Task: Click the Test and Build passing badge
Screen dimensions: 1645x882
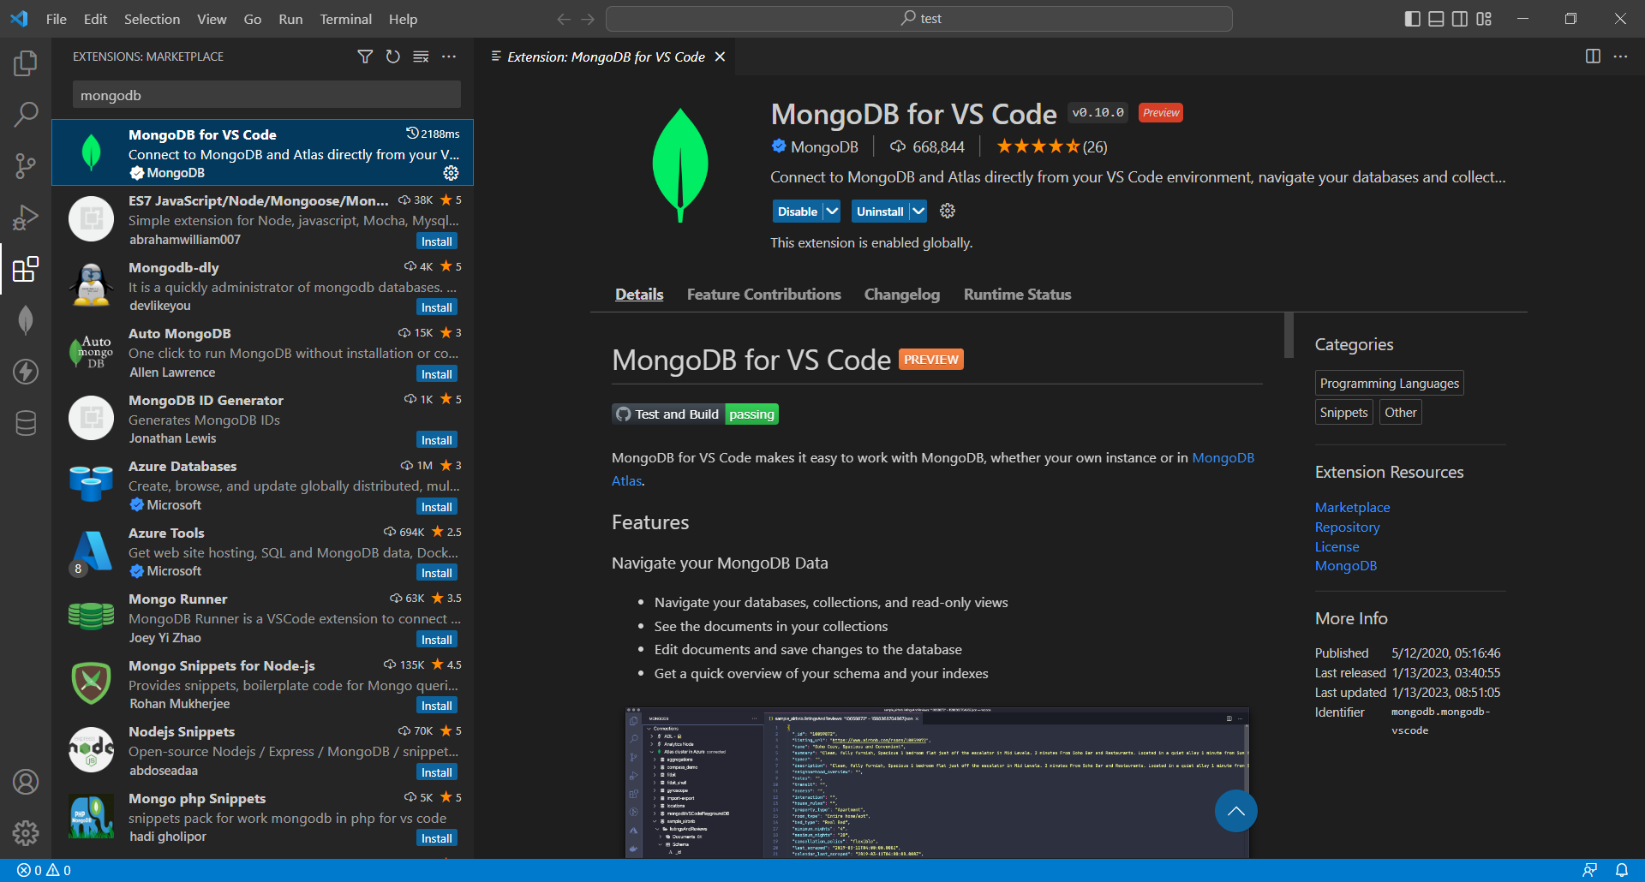Action: [695, 414]
